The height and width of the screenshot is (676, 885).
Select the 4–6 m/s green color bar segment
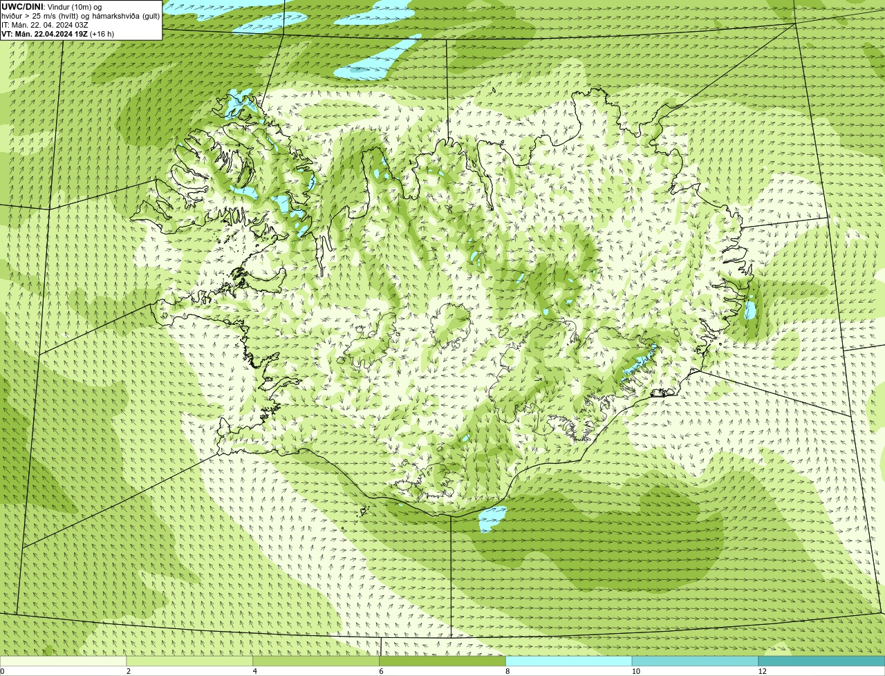[x=317, y=661]
